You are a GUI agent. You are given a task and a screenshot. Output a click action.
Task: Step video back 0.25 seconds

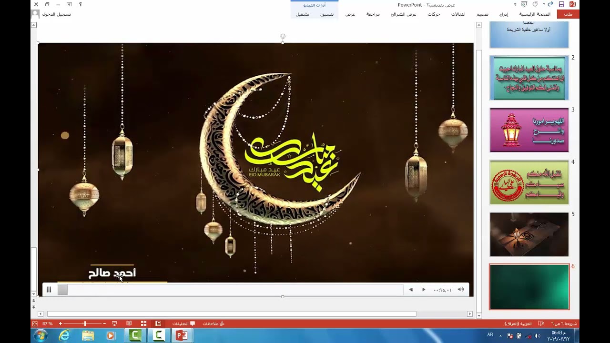coord(411,290)
